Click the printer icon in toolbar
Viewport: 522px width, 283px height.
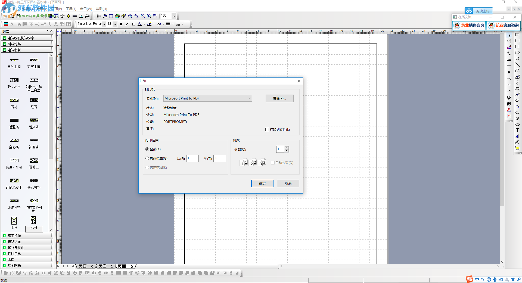(x=87, y=16)
